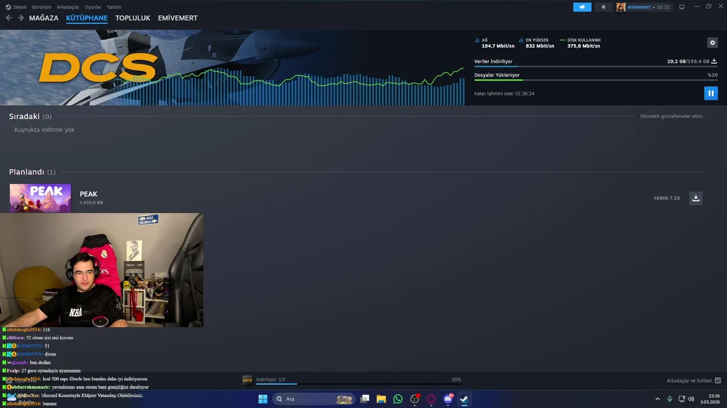Screen dimensions: 727x408
Task: Open the Windows Start menu
Action: [x=263, y=399]
